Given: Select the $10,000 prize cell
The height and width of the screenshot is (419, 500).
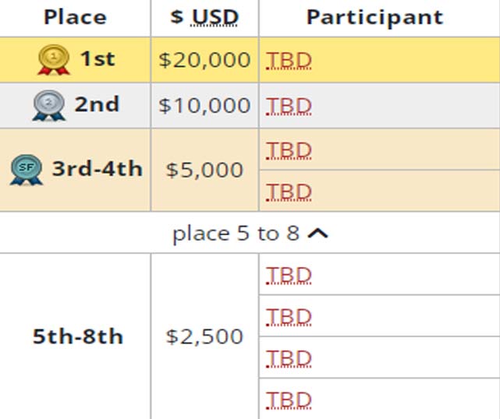Looking at the screenshot, I should coord(204,106).
